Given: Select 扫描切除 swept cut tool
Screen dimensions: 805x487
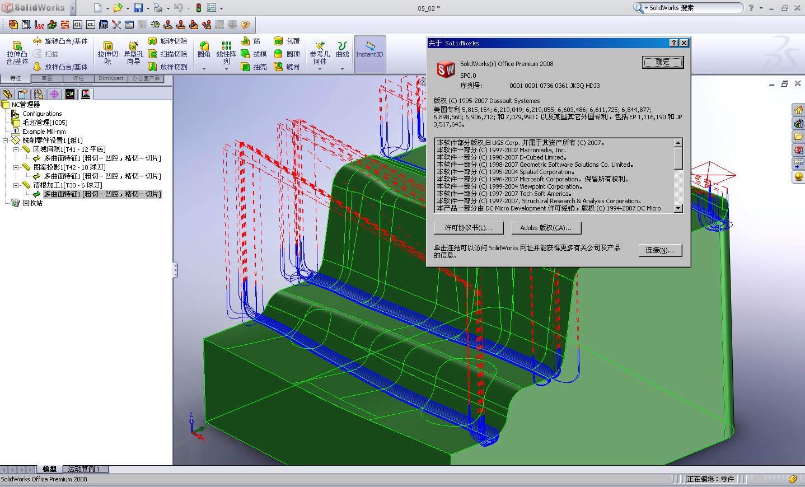Looking at the screenshot, I should click(x=167, y=54).
